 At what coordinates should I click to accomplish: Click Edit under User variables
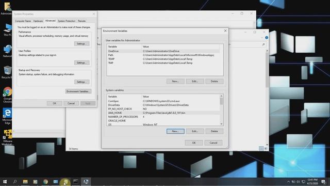coord(195,81)
